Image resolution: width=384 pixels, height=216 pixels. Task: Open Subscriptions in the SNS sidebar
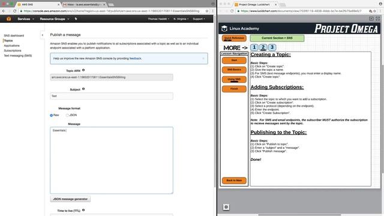(13, 50)
